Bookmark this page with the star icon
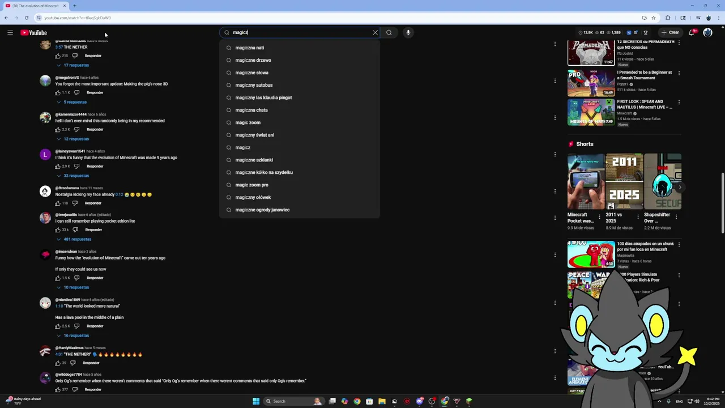 653,18
